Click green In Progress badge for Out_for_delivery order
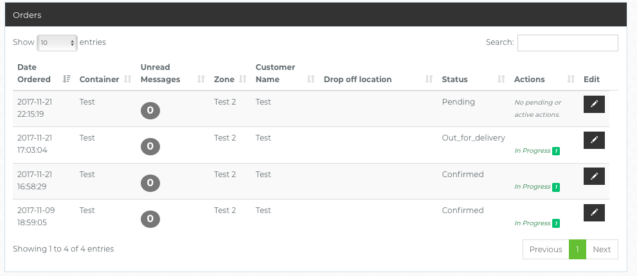The width and height of the screenshot is (637, 276). coord(556,151)
